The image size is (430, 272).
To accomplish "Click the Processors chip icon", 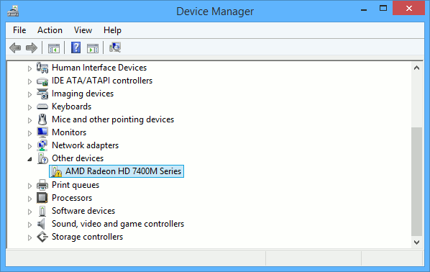I will (42, 198).
